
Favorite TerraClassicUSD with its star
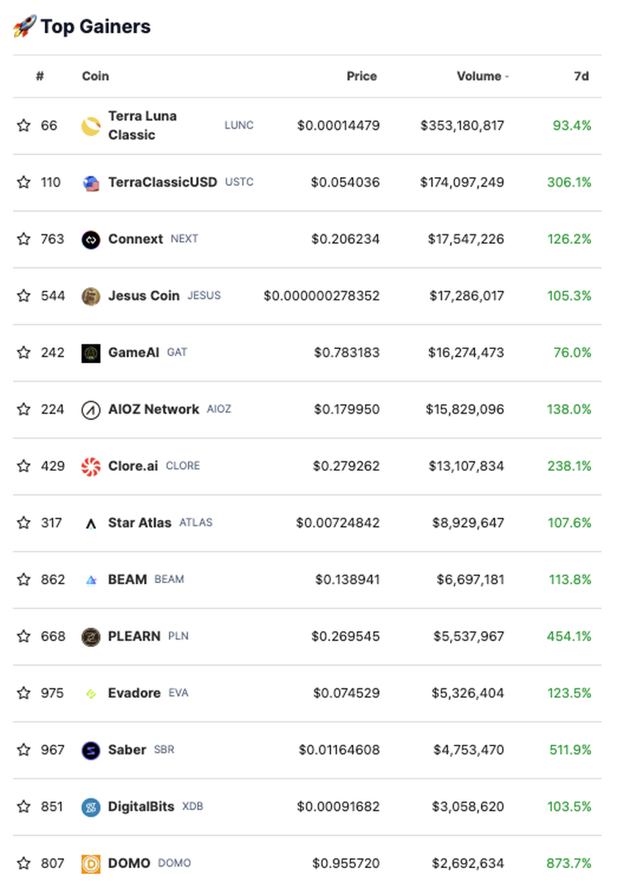(23, 182)
